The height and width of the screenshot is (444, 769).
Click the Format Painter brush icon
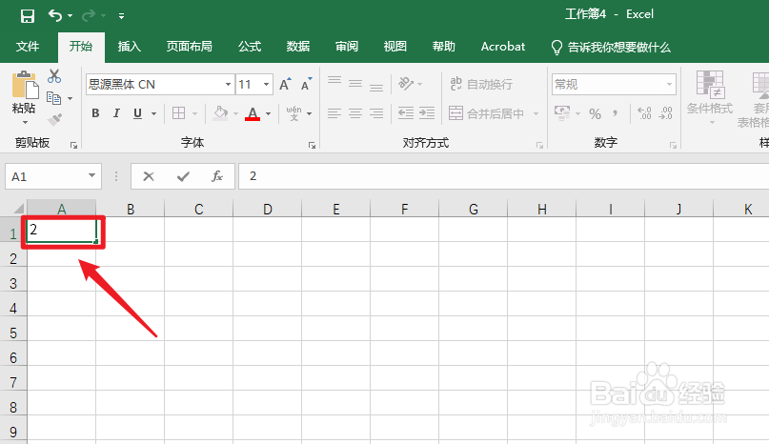[54, 119]
